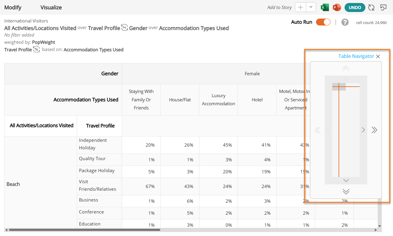Open the Modify menu
The image size is (393, 236).
click(13, 7)
